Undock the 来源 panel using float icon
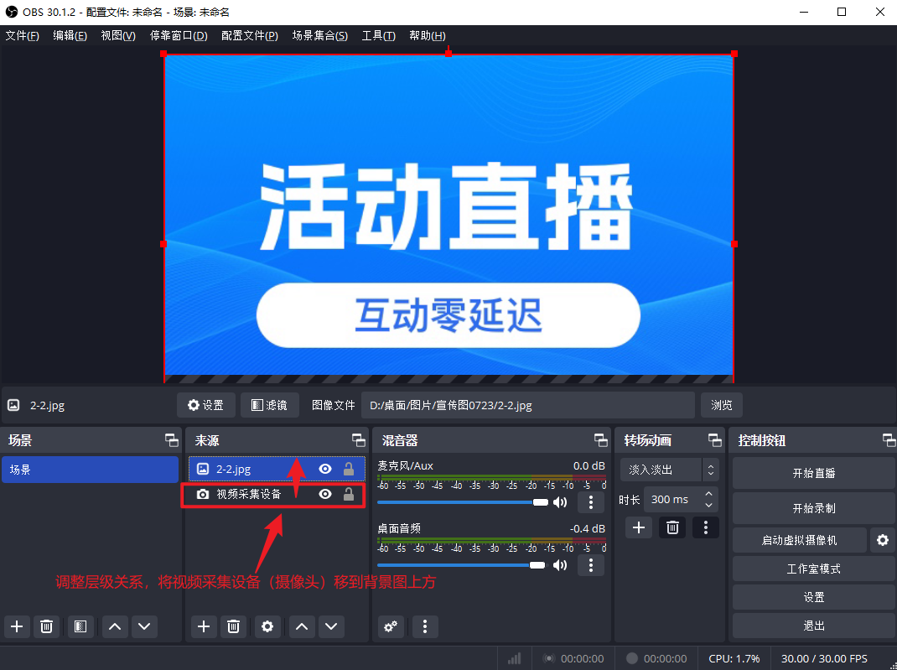Screen dimensions: 897x670 [x=358, y=440]
